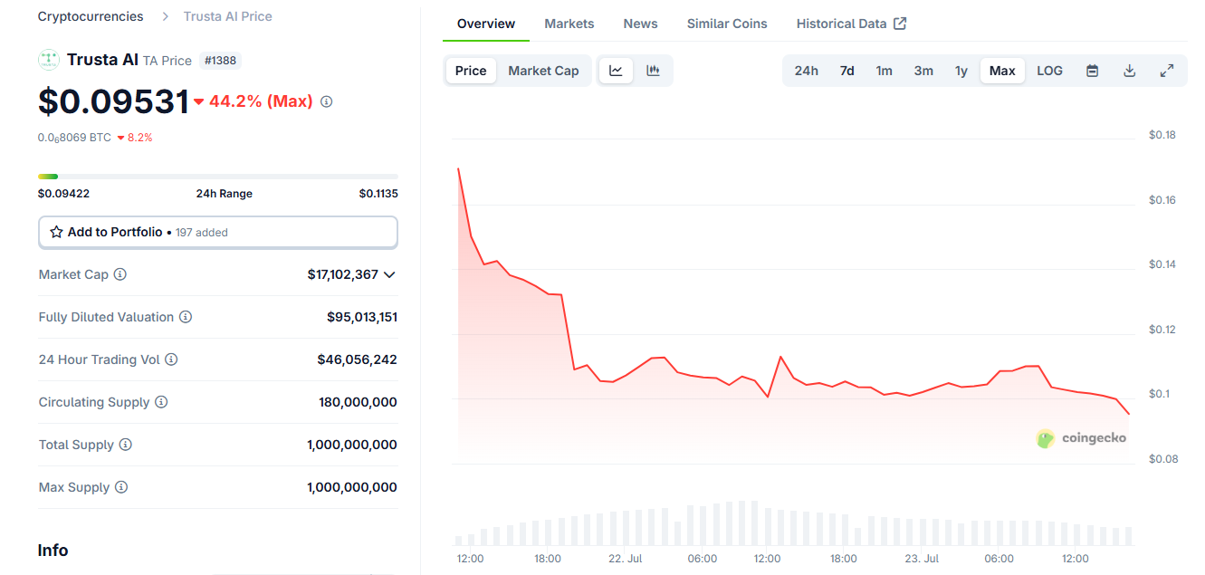
Task: Switch to the Similar Coins tab
Action: [726, 23]
